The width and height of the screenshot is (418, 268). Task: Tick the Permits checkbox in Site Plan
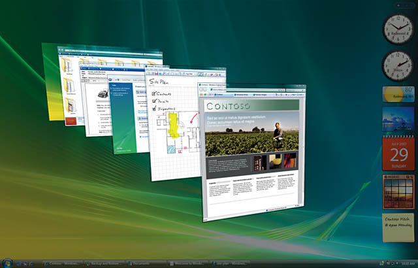[154, 102]
